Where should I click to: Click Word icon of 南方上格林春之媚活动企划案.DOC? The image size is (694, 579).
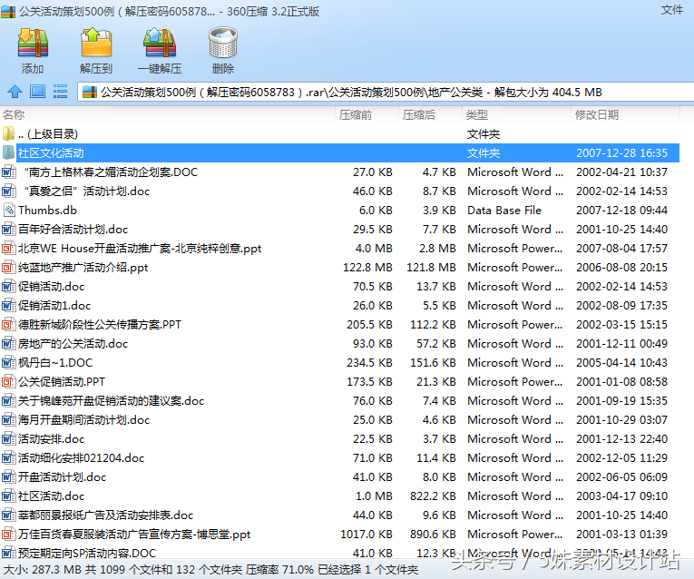[x=8, y=172]
